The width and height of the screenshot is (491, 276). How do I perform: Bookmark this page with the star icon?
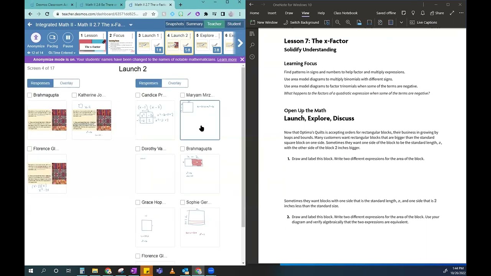point(153,14)
